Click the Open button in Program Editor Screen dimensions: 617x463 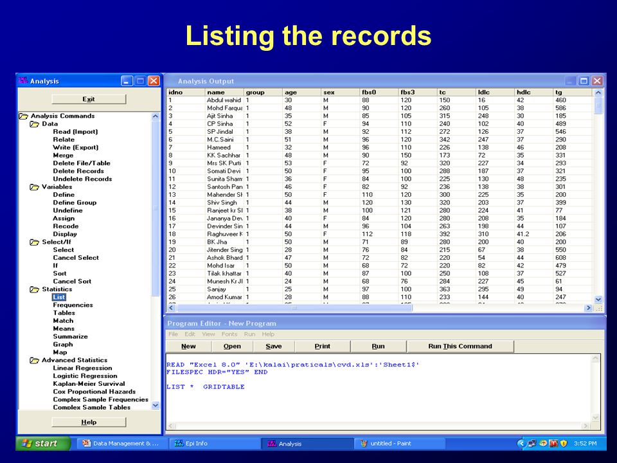pyautogui.click(x=232, y=346)
